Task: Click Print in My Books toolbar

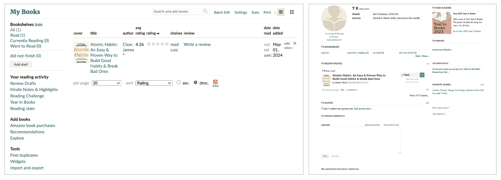Action: [267, 12]
